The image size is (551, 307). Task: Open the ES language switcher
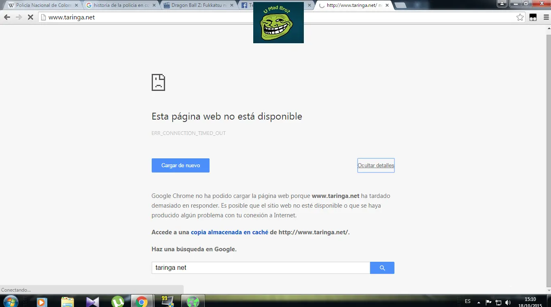point(467,301)
